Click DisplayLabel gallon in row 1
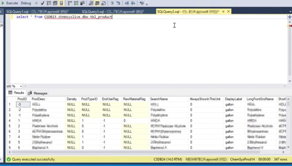 point(234,104)
